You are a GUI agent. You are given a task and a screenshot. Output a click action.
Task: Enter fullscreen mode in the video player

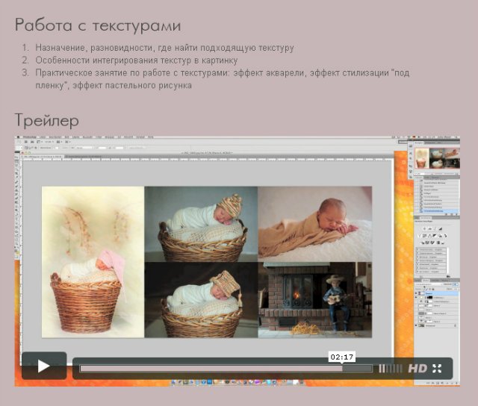(x=438, y=368)
